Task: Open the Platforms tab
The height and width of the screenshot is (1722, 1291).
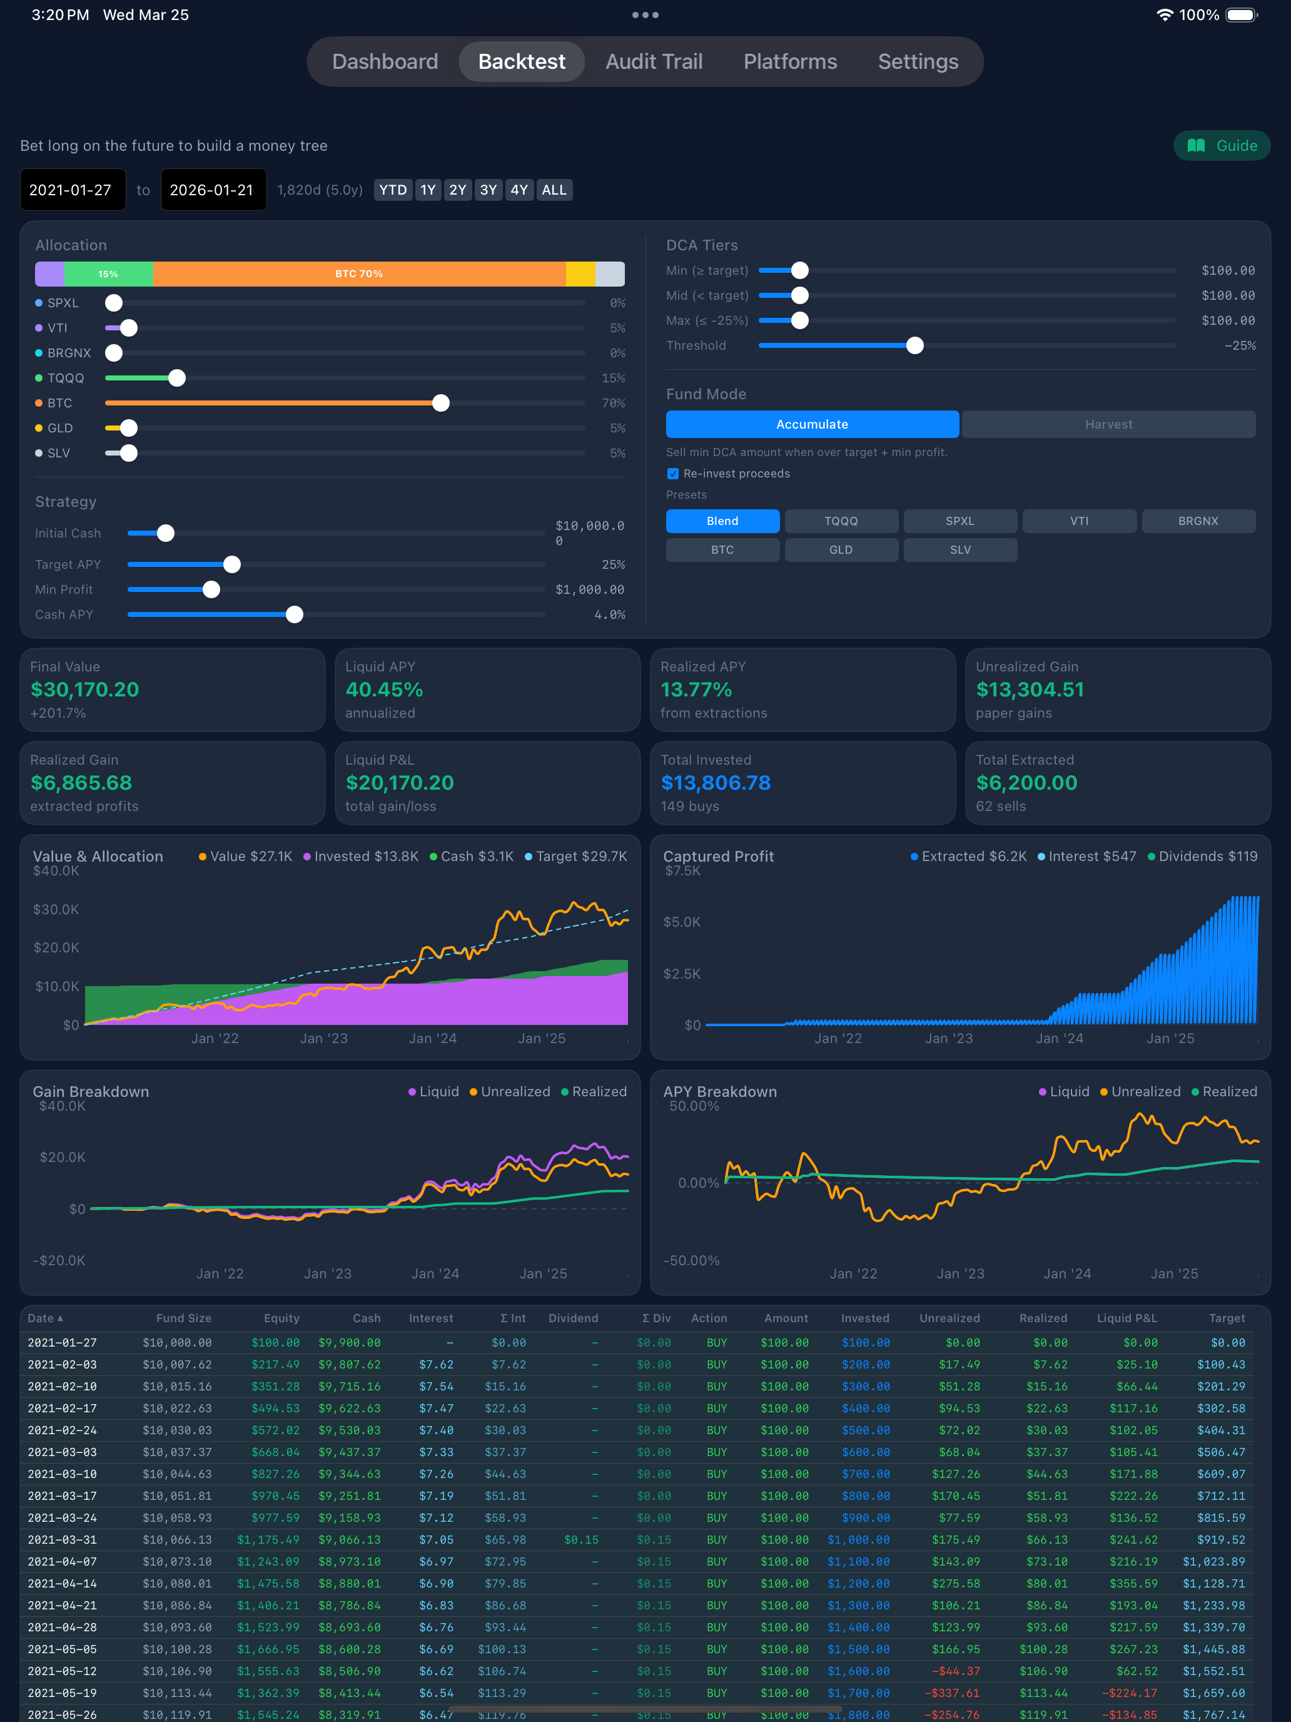Action: tap(789, 61)
